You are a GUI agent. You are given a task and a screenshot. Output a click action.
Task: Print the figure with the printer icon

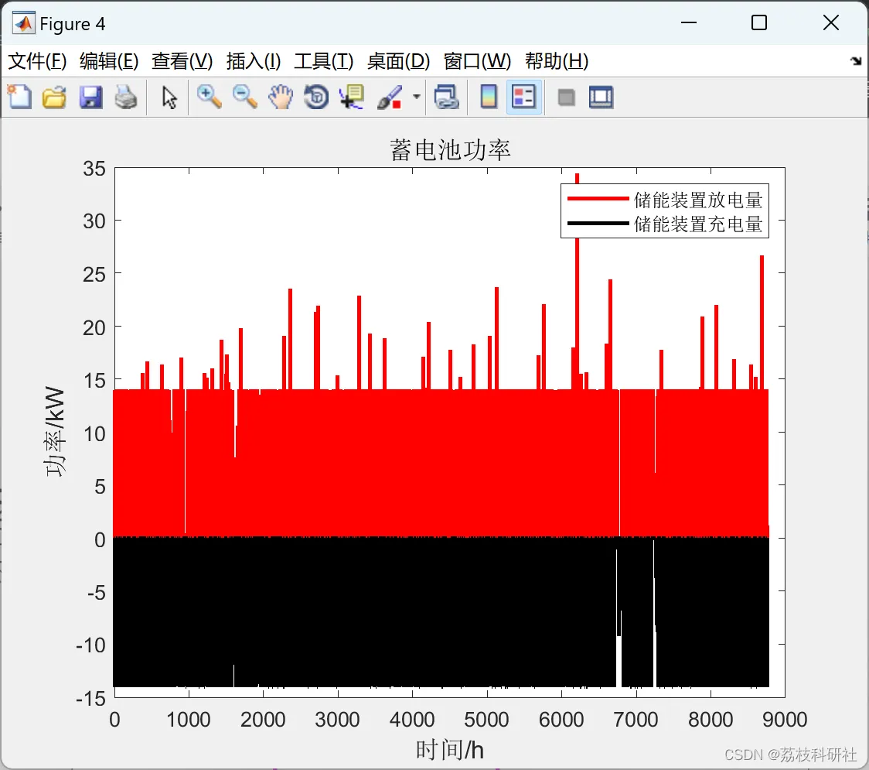click(x=126, y=97)
